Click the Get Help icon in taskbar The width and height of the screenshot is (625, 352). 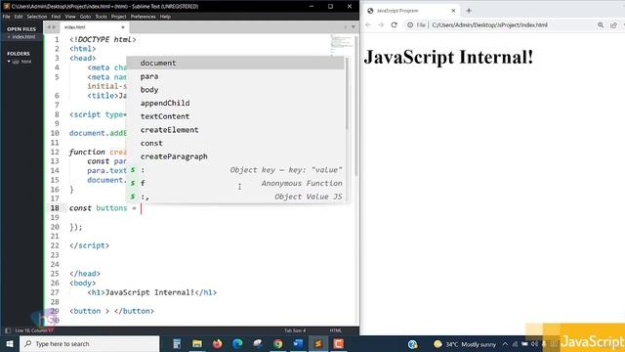pos(412,344)
